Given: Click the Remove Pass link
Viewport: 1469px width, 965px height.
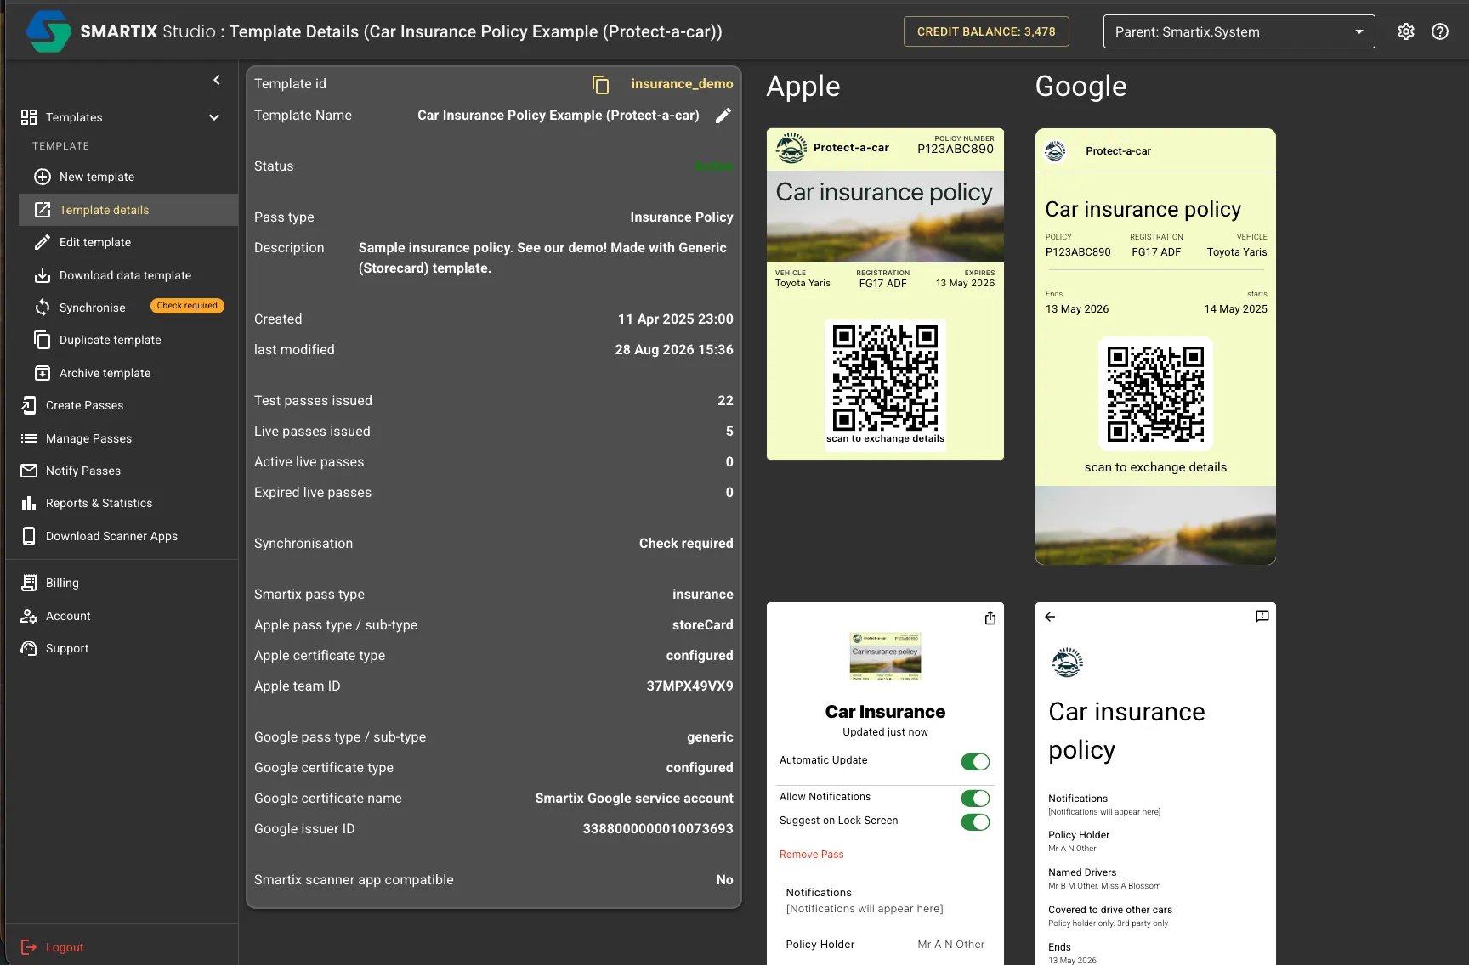Looking at the screenshot, I should pyautogui.click(x=812, y=855).
